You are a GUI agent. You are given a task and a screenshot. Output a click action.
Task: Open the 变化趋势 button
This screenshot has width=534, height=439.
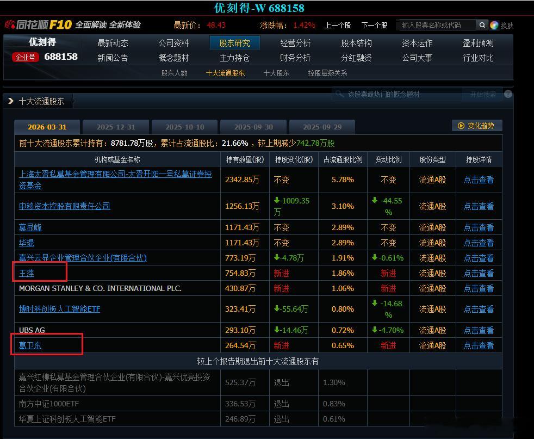click(x=477, y=126)
